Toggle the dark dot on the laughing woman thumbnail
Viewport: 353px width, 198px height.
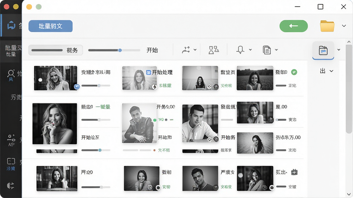158,187
